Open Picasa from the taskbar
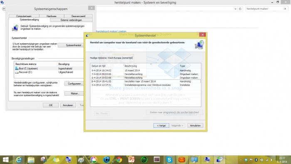 click(x=94, y=160)
